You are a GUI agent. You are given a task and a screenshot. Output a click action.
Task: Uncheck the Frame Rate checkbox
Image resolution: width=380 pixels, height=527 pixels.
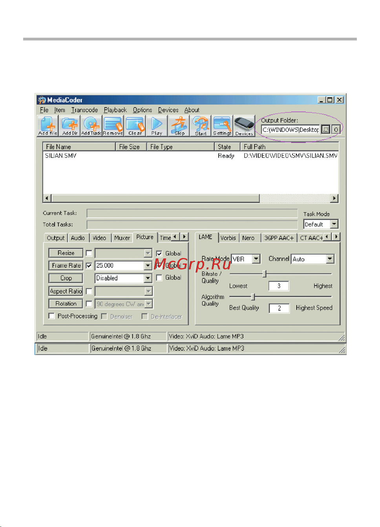(89, 266)
